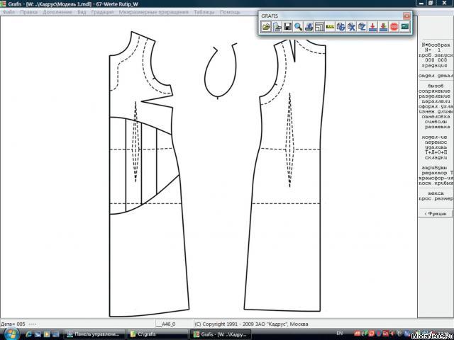The width and height of the screenshot is (454, 340).
Task: Choose the yellow measuring ruler tool
Action: (330, 27)
